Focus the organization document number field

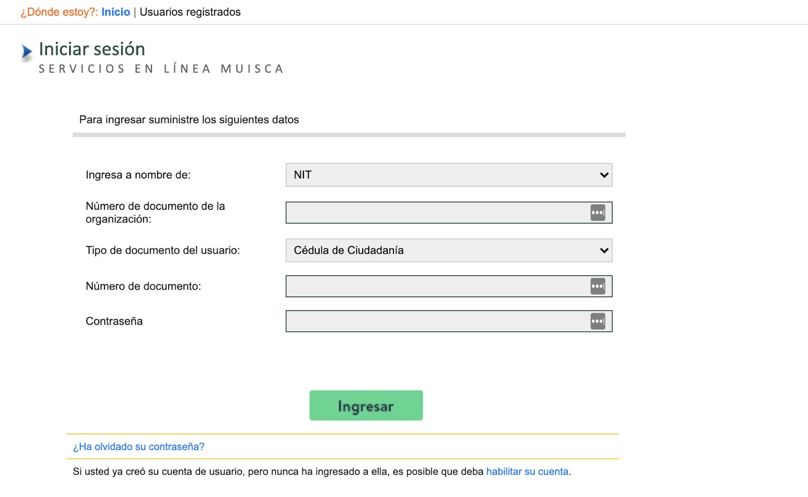pos(449,212)
